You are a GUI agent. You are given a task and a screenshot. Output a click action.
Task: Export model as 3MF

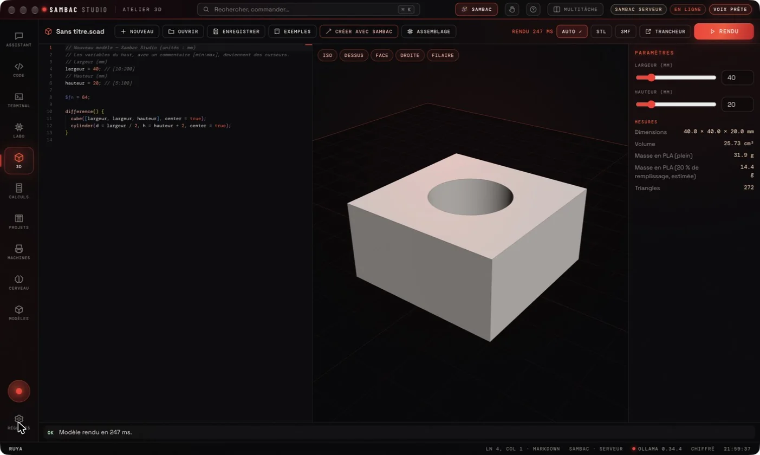(x=626, y=31)
